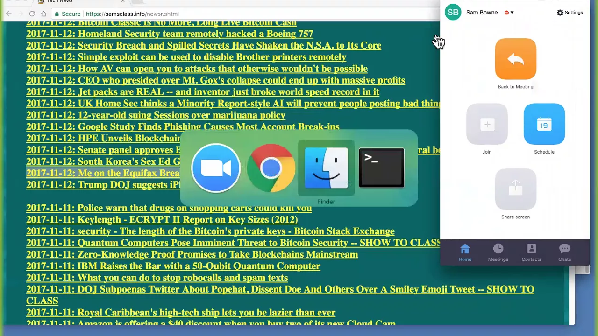
Task: Click the Chrome back arrow
Action: tap(8, 14)
